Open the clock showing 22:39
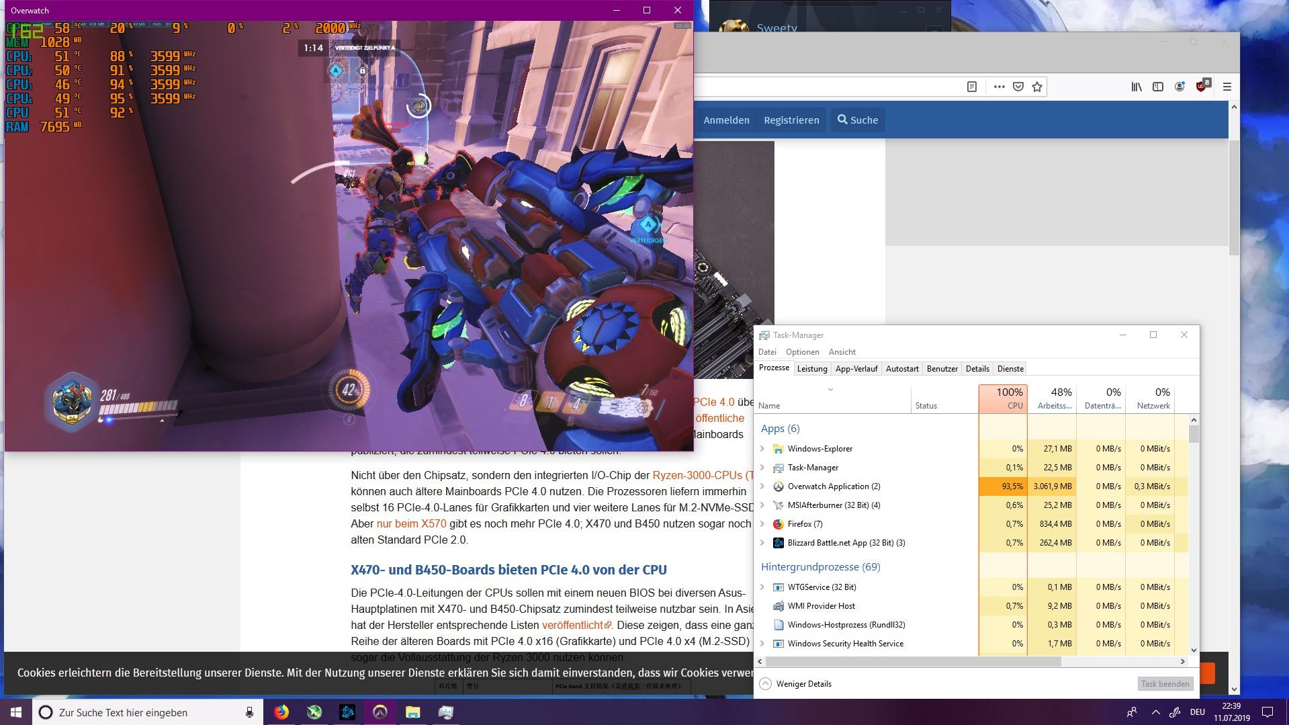The image size is (1289, 725). pos(1231,712)
